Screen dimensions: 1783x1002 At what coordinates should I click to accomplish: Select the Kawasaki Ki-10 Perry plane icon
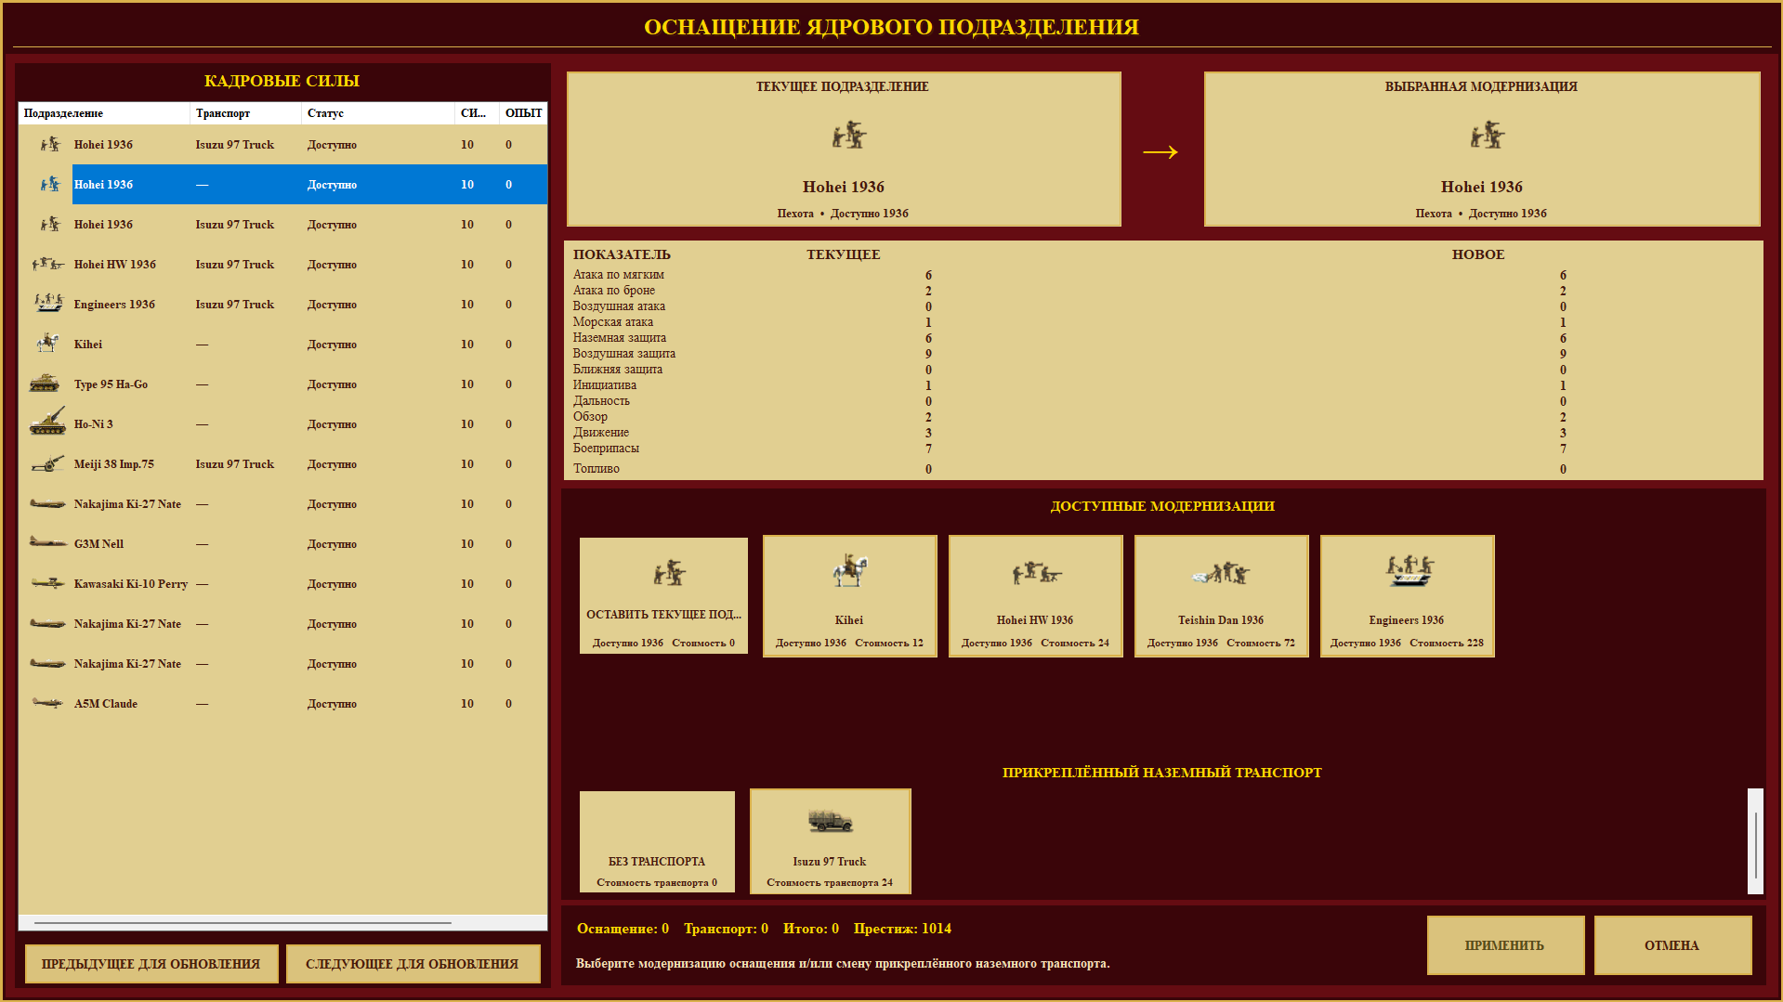pos(47,583)
